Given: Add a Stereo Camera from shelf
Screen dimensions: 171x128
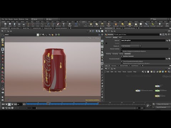Looking at the screenshot, I should tap(167, 25).
